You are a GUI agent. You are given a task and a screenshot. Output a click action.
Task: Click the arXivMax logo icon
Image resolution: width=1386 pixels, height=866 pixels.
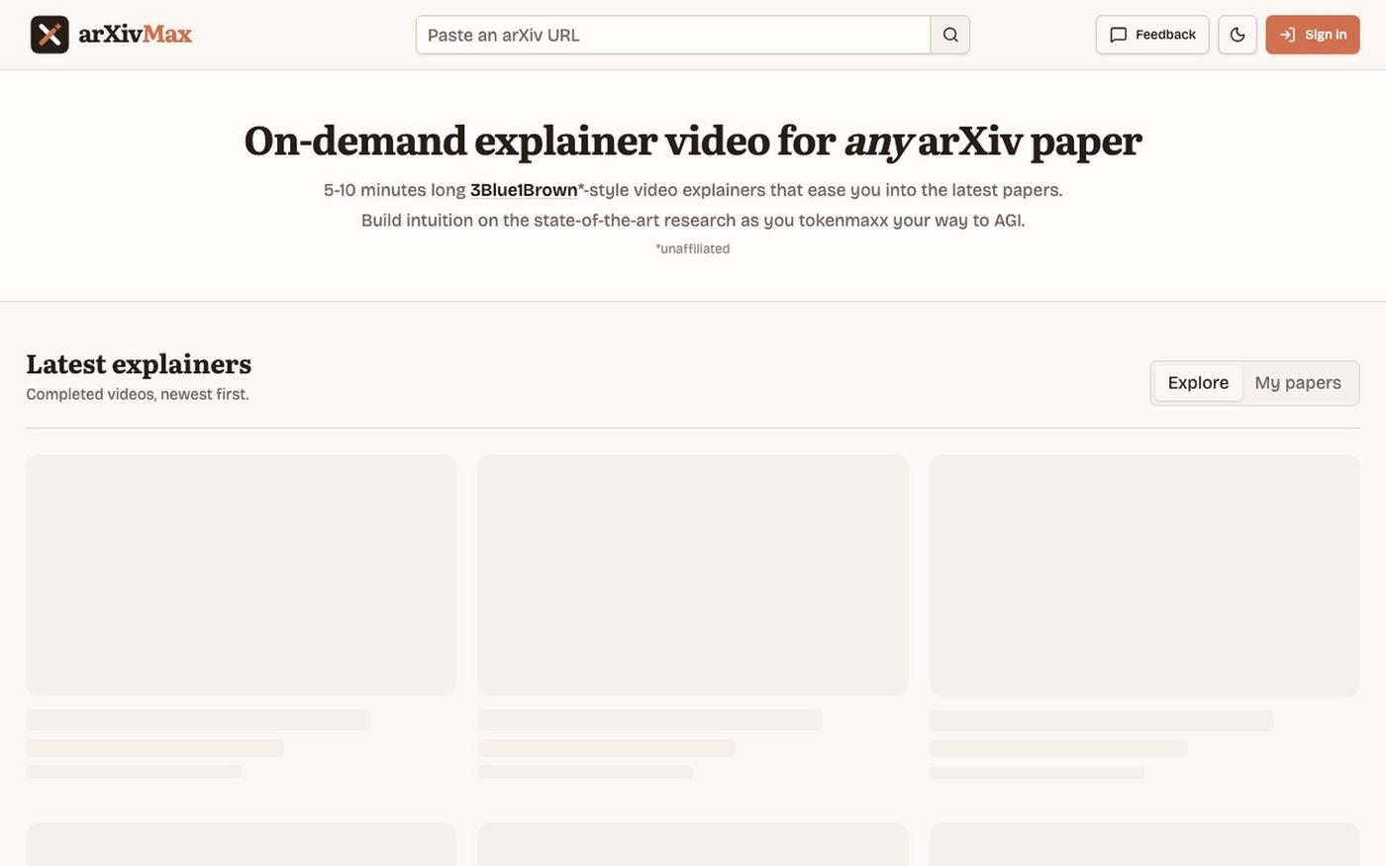49,35
